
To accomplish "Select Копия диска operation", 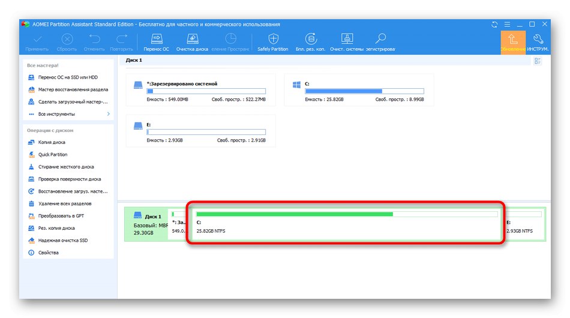I will (47, 142).
